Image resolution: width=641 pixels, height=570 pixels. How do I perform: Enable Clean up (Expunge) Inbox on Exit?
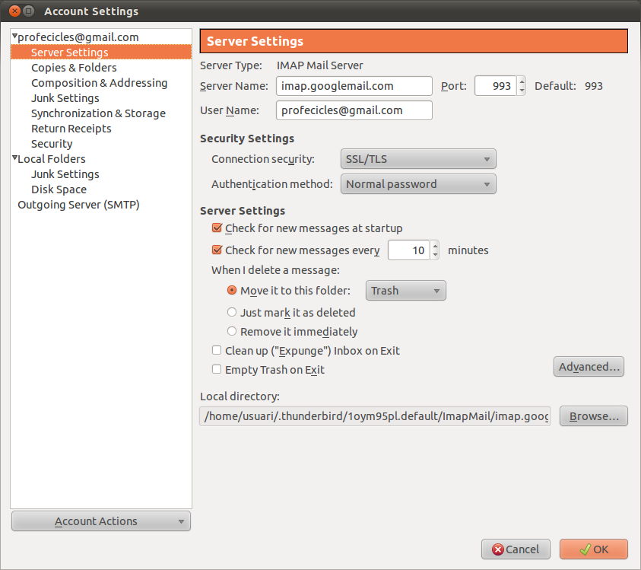click(217, 351)
